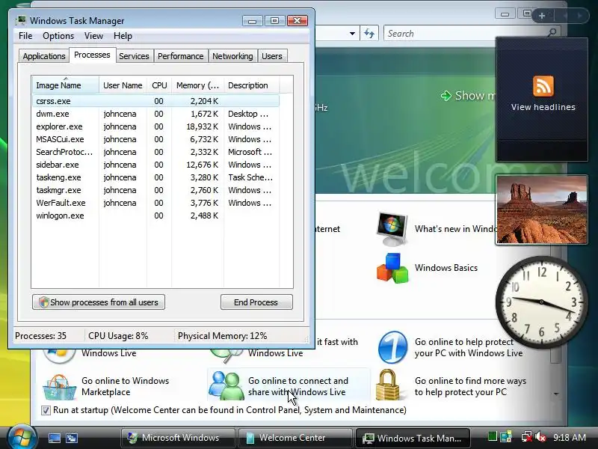Click the View headlines text
This screenshot has width=598, height=449.
[543, 107]
